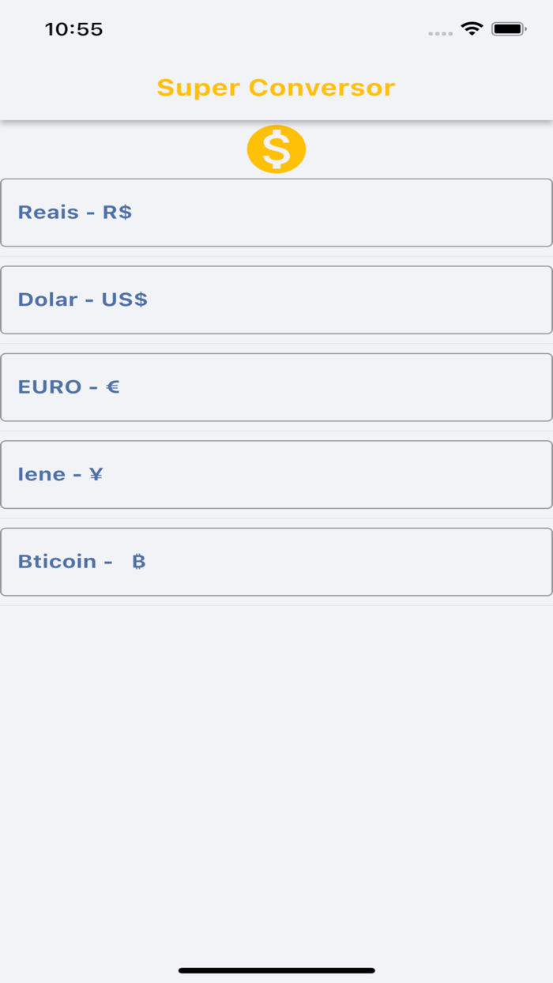Tap the US$ currency symbol
Screen dimensions: 553x983
click(x=125, y=299)
